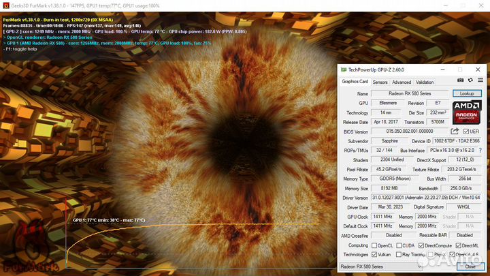Image resolution: width=490 pixels, height=276 pixels.
Task: Click the Close button in GPU-Z
Action: coord(470,266)
